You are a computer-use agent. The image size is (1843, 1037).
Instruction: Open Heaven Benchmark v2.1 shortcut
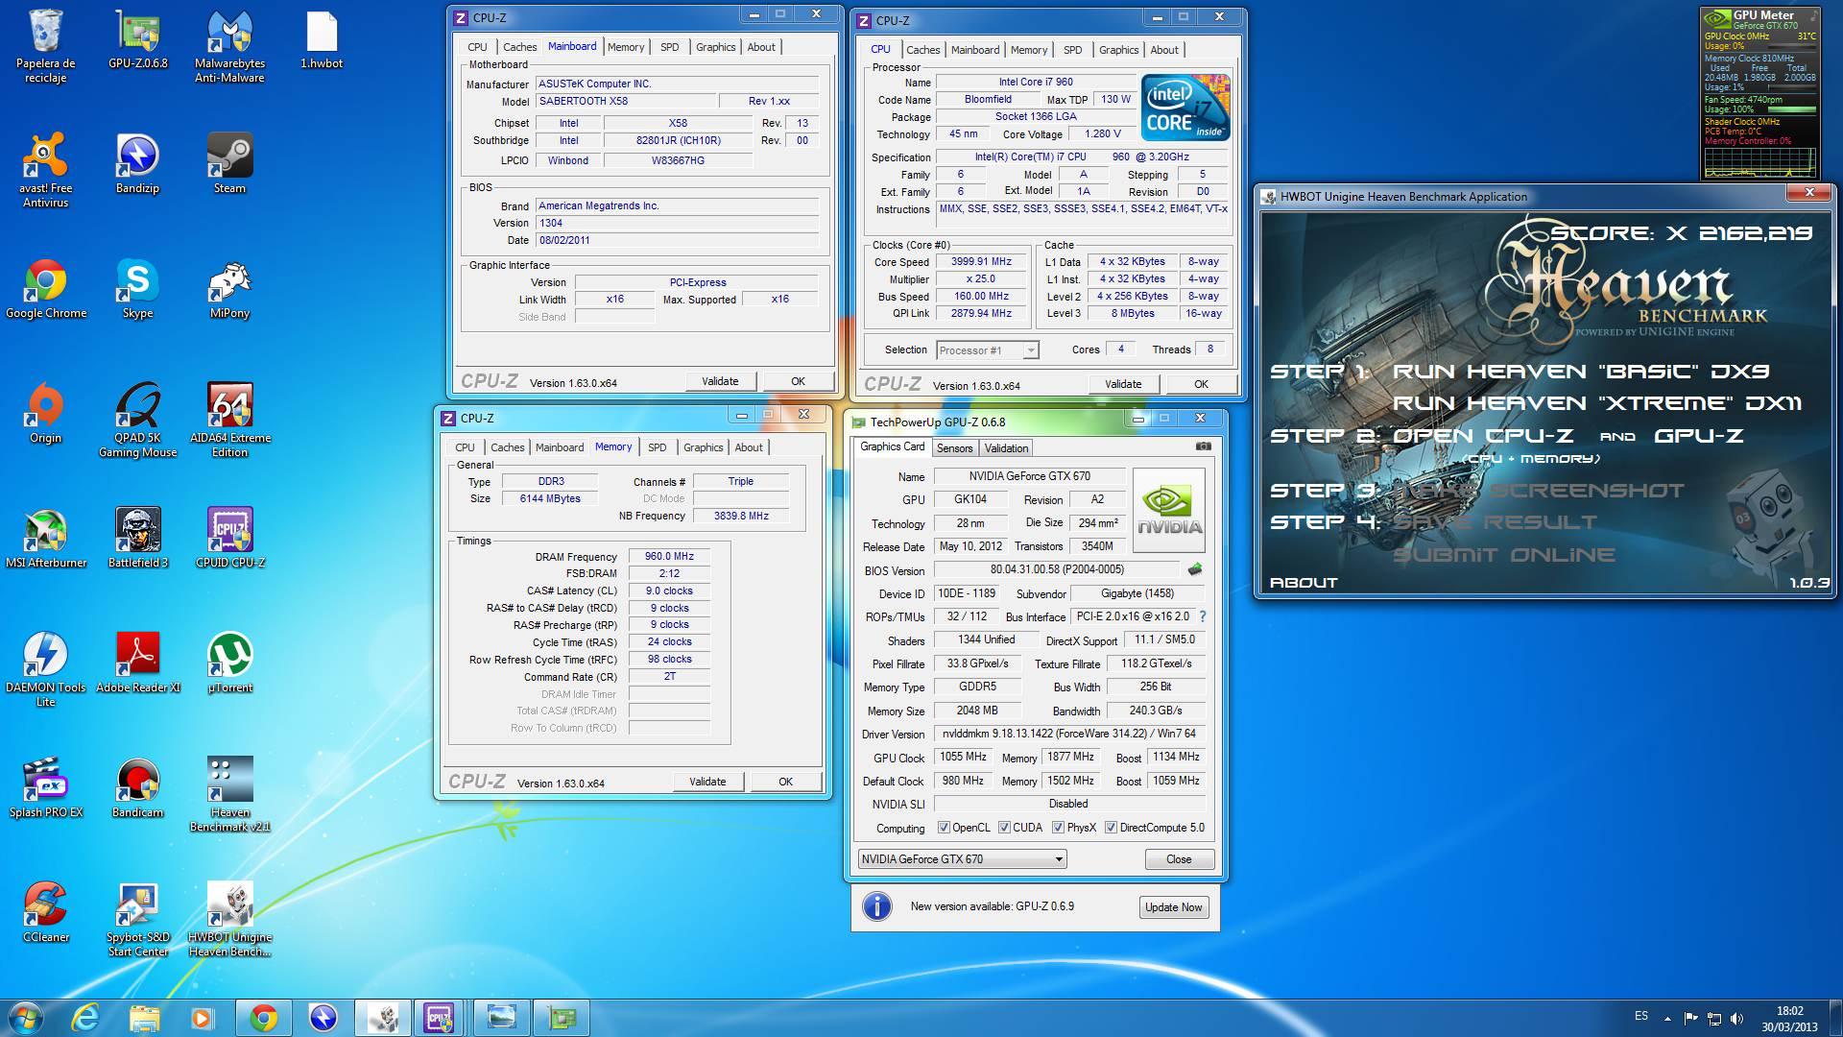(x=229, y=794)
